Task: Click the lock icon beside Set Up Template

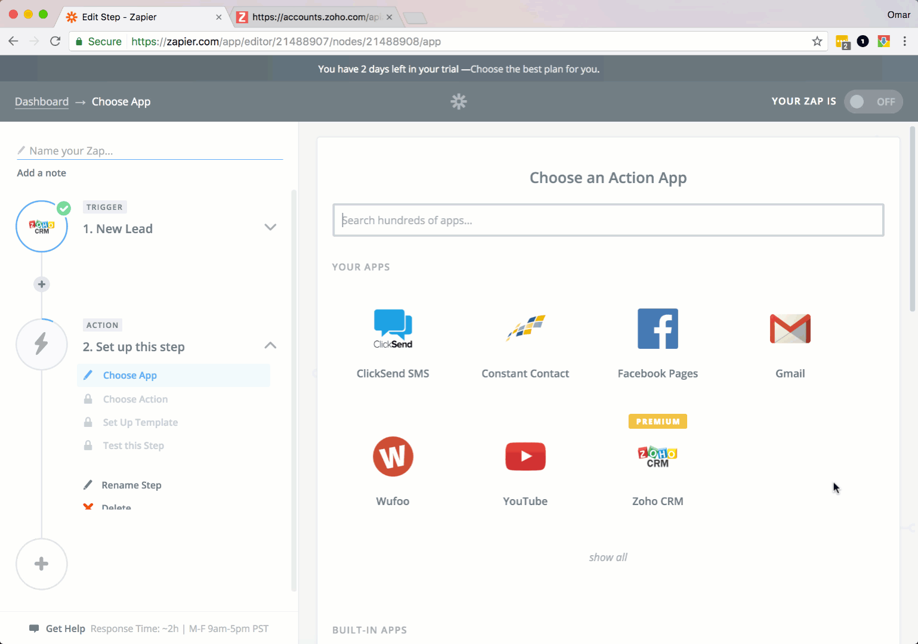Action: coord(88,422)
